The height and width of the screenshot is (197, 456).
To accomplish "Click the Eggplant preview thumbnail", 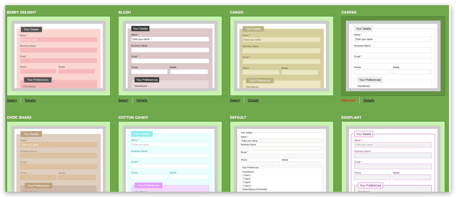I will tap(393, 157).
